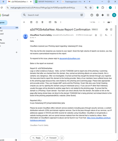118x141 pixels.
Task: Click emoji reaction button beside Forward
Action: coord(62,138)
